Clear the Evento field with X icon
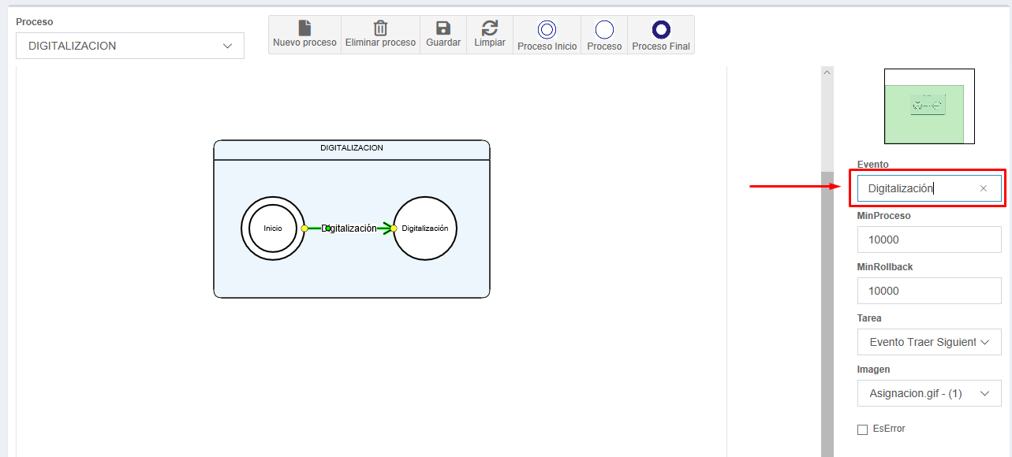Viewport: 1012px width, 457px height. coord(984,188)
